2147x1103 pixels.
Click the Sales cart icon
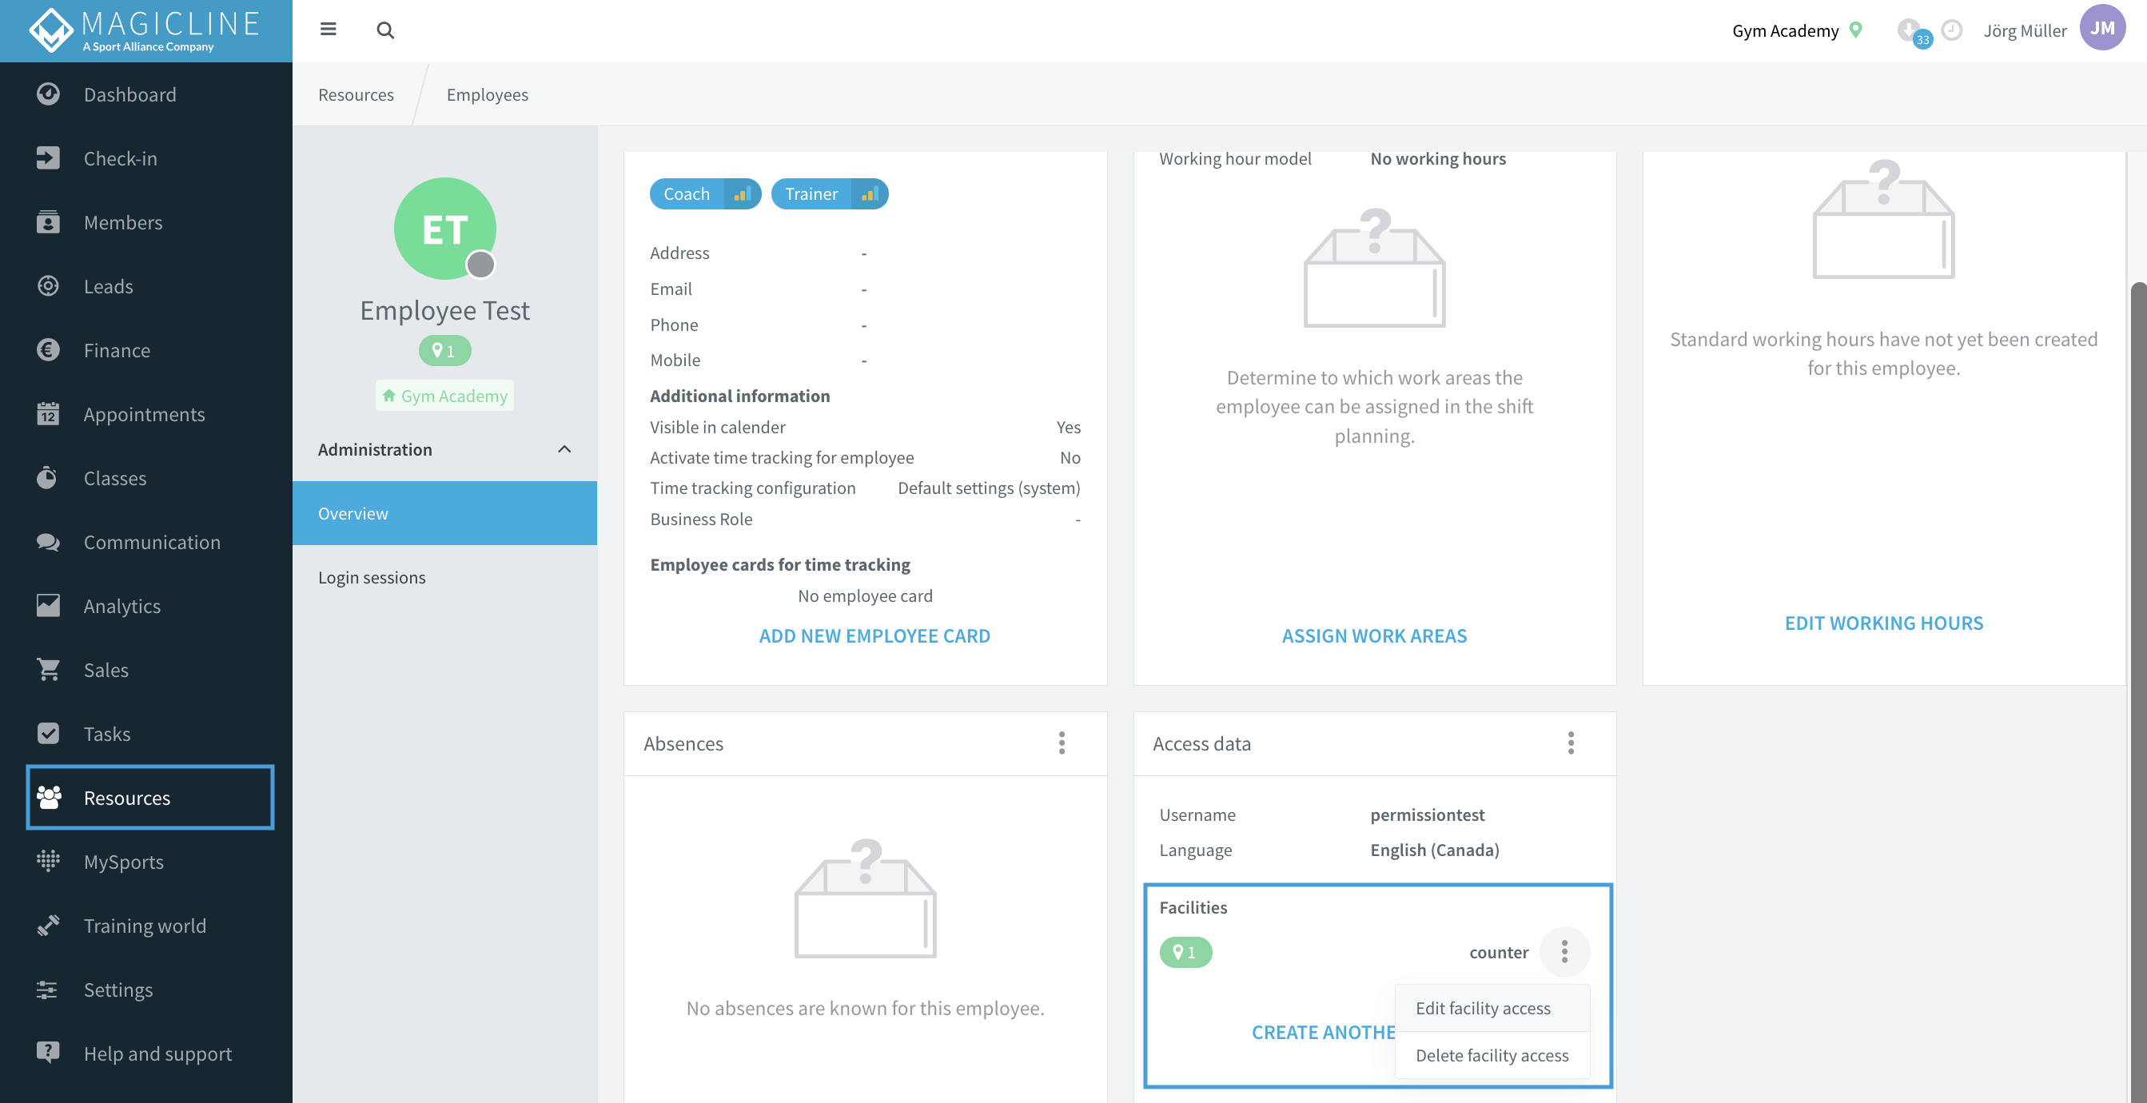point(47,670)
